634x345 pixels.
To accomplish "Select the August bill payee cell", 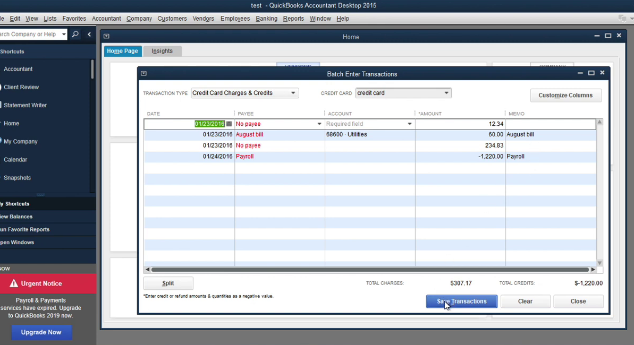I will tap(280, 134).
